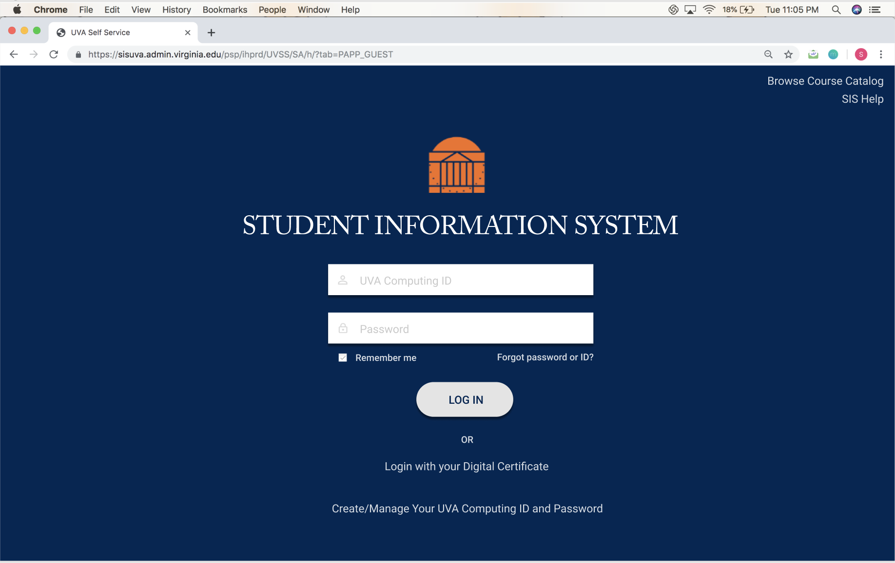Click the teal round extension icon
This screenshot has width=895, height=563.
(x=833, y=55)
